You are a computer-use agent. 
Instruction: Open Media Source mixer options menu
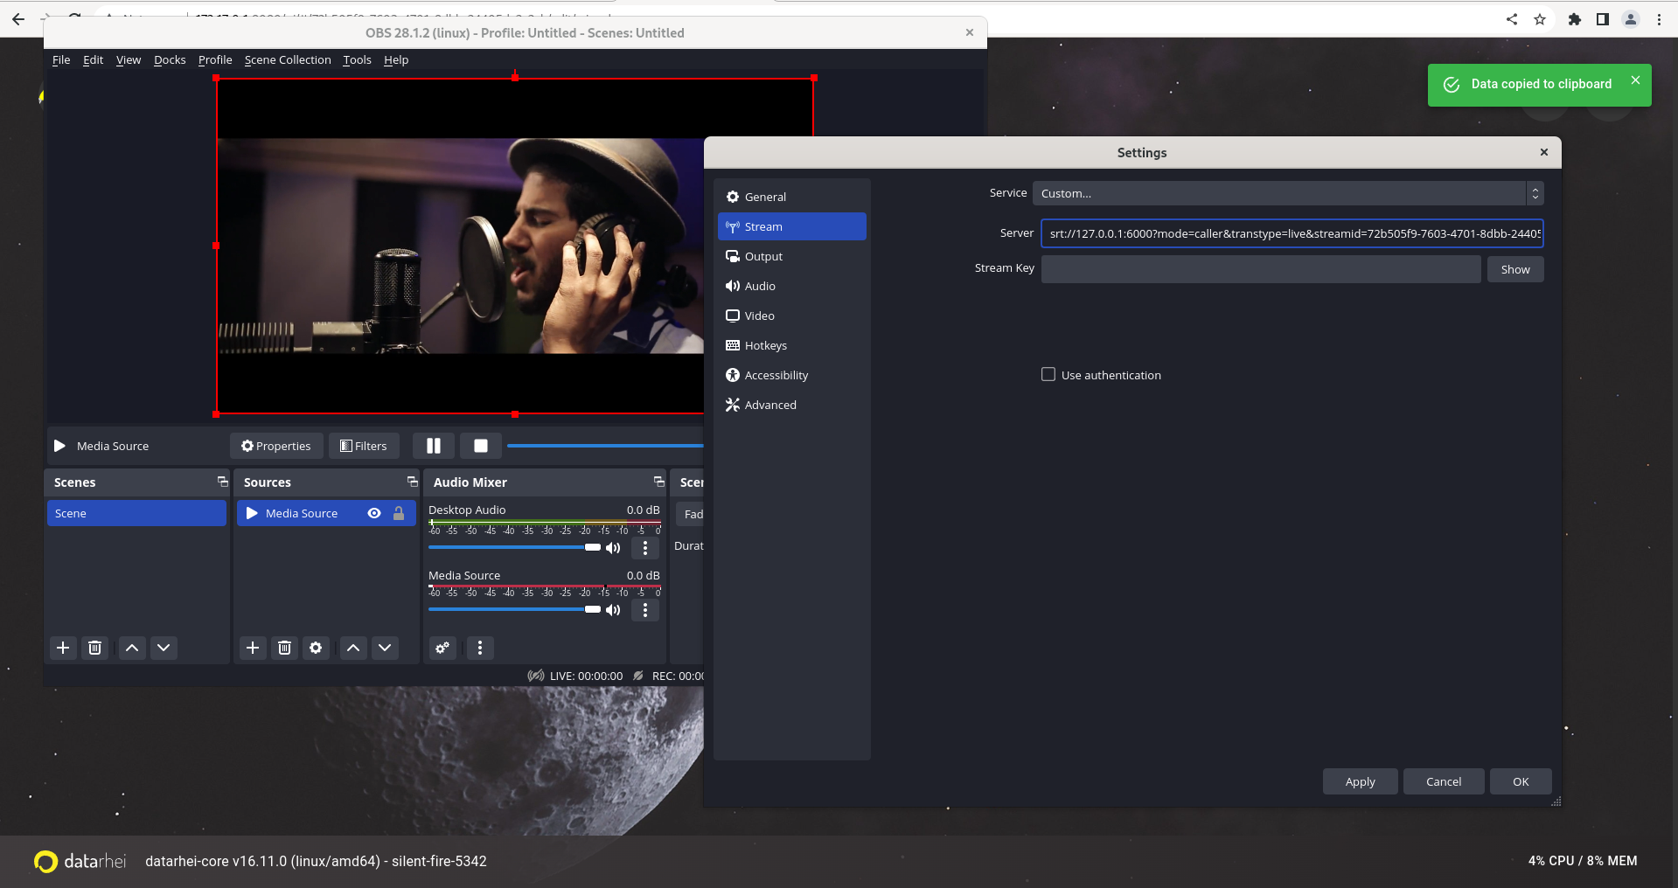[x=644, y=610]
